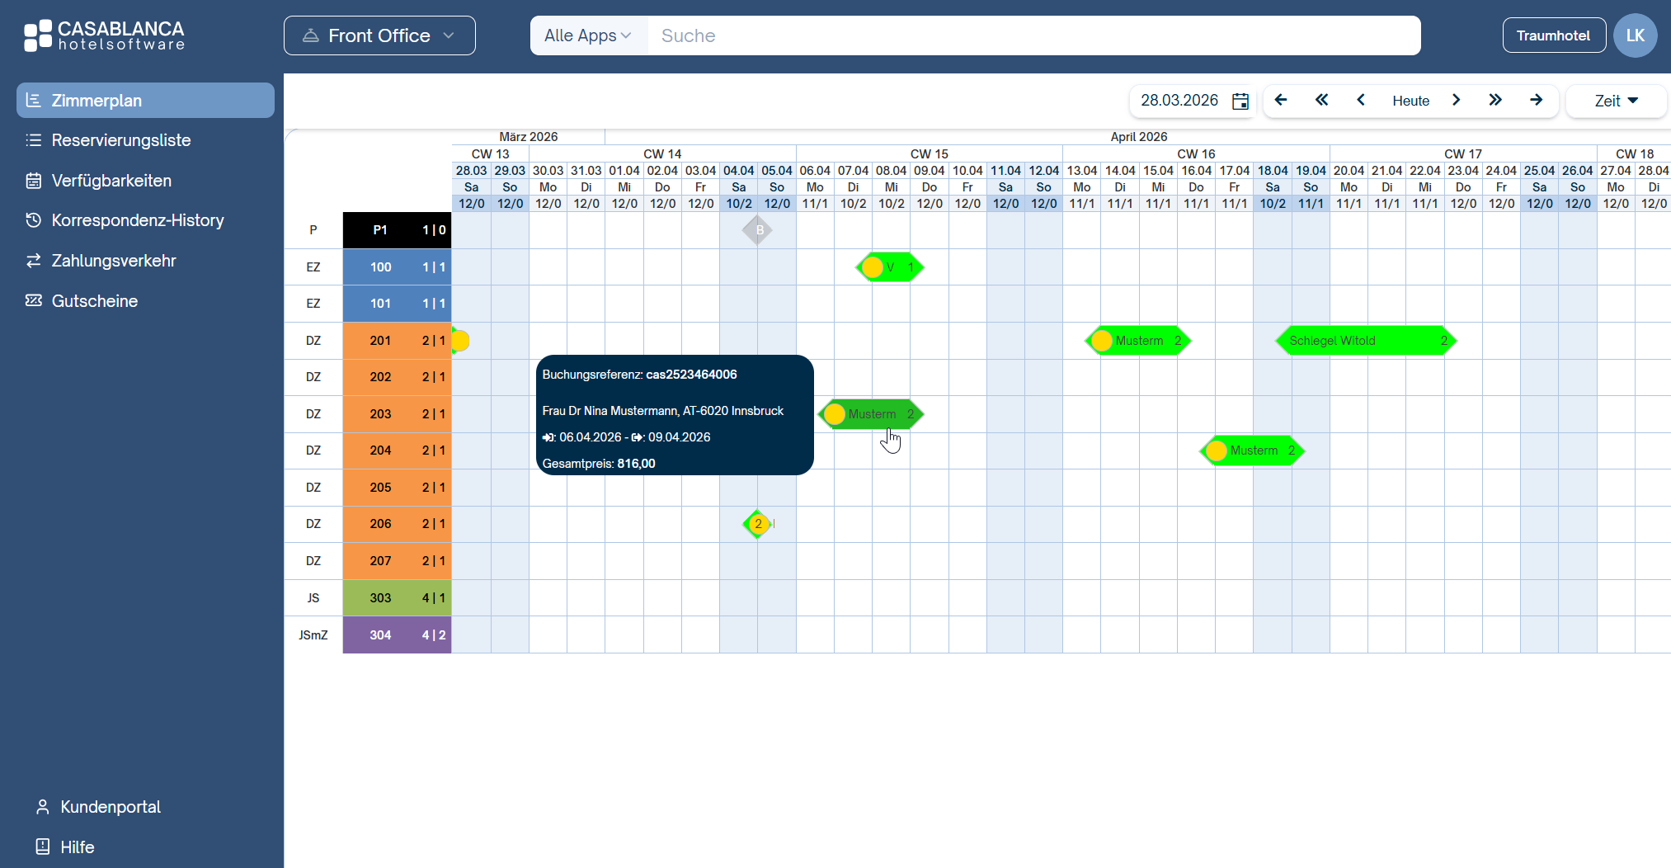Open Musterm booking in room 203
The image size is (1671, 868).
click(x=871, y=414)
